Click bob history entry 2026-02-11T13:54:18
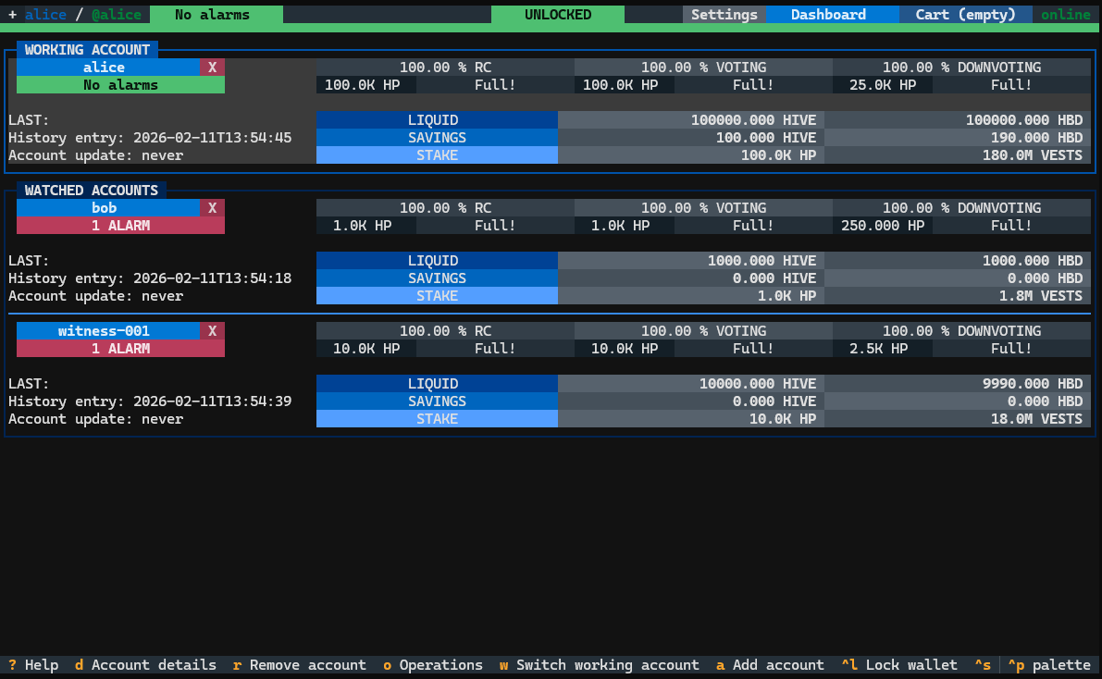The width and height of the screenshot is (1102, 679). (150, 278)
